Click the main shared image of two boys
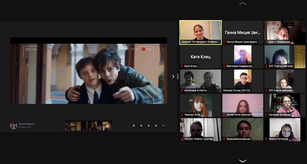 click(89, 74)
